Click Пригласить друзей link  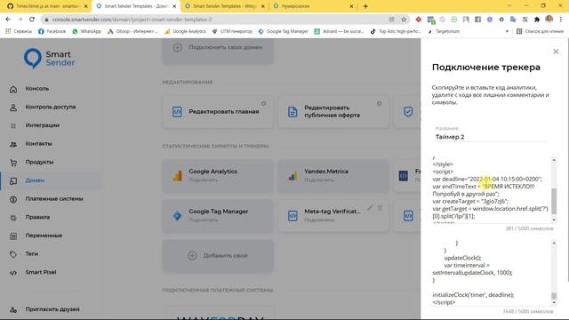click(x=52, y=309)
